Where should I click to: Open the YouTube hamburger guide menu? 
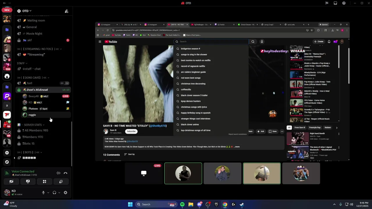[x=100, y=42]
